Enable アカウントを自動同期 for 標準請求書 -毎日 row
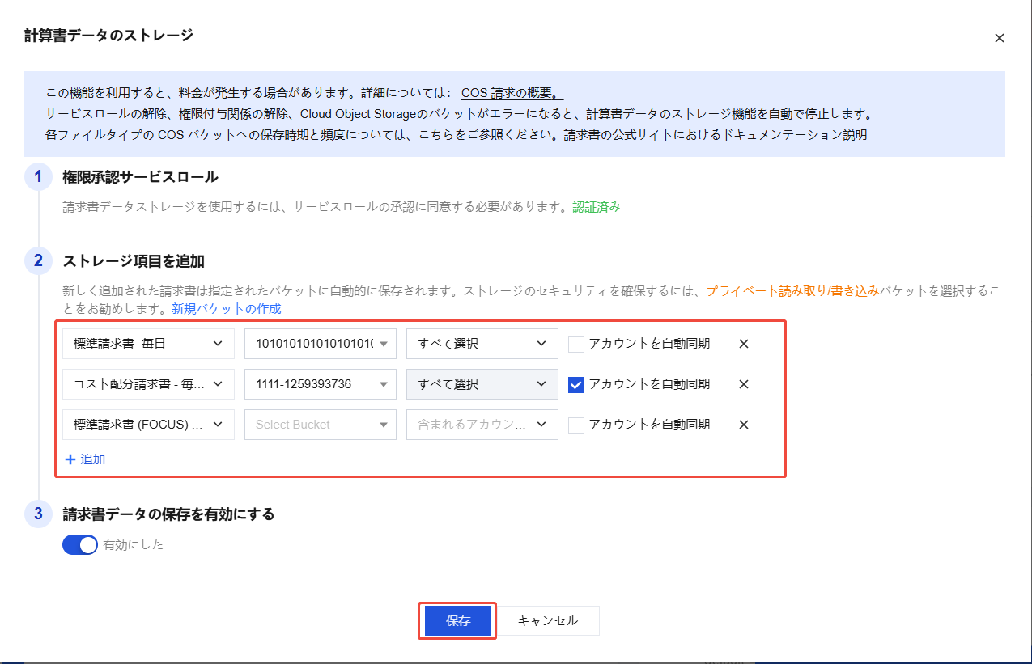Image resolution: width=1032 pixels, height=664 pixels. tap(576, 344)
